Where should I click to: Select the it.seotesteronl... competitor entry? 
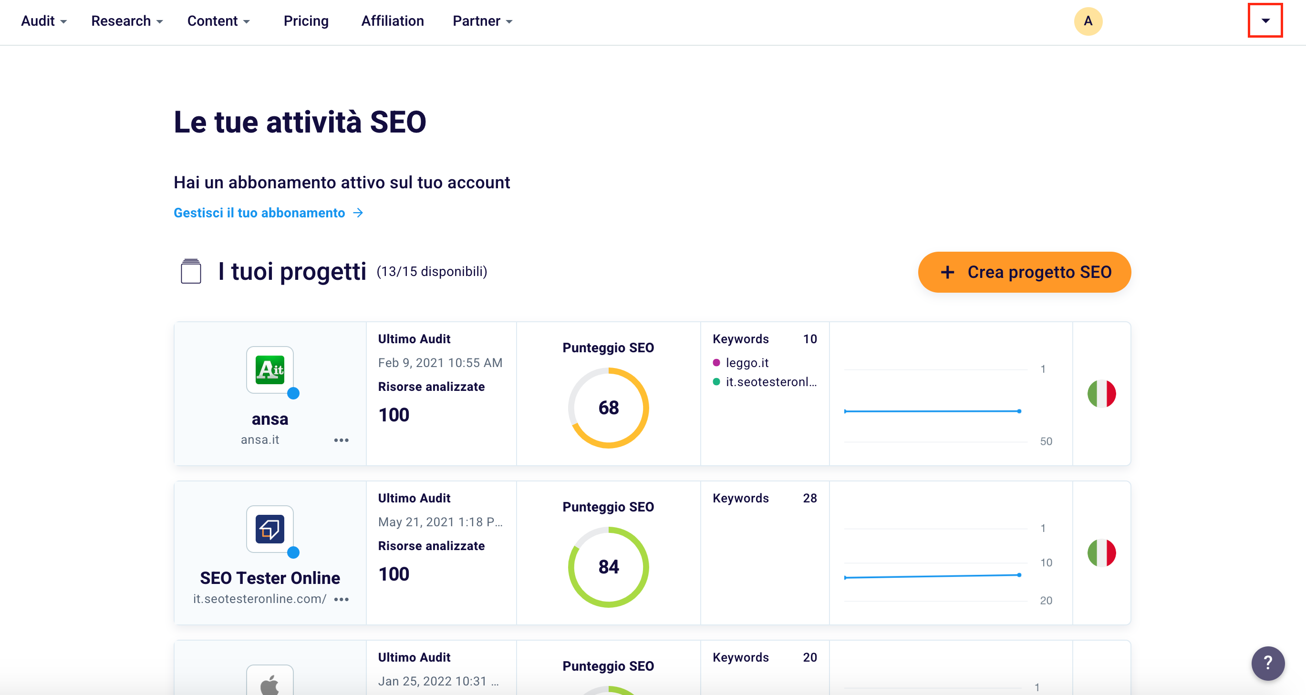(x=765, y=382)
